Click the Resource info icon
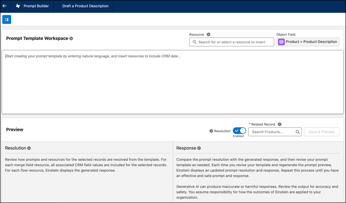 208,35
